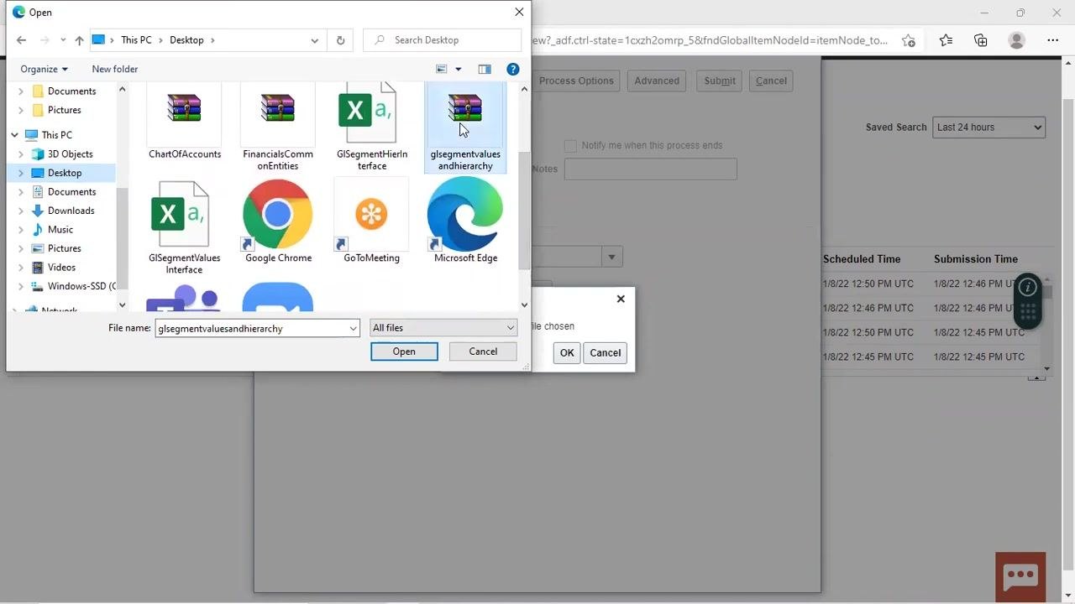
Task: Open the Organize menu
Action: tap(44, 69)
